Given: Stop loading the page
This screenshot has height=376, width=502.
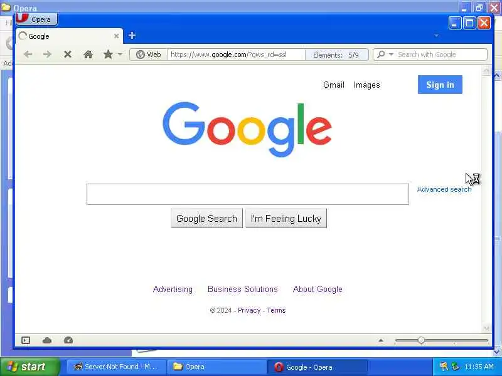Looking at the screenshot, I should (68, 55).
